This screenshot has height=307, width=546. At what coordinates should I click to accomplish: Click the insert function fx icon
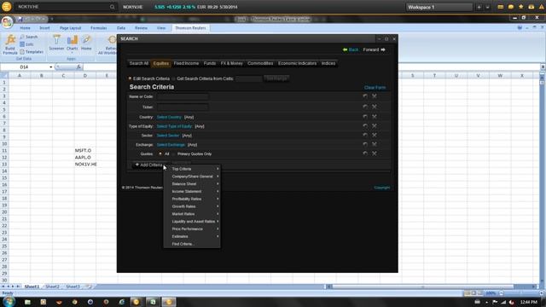pyautogui.click(x=78, y=67)
